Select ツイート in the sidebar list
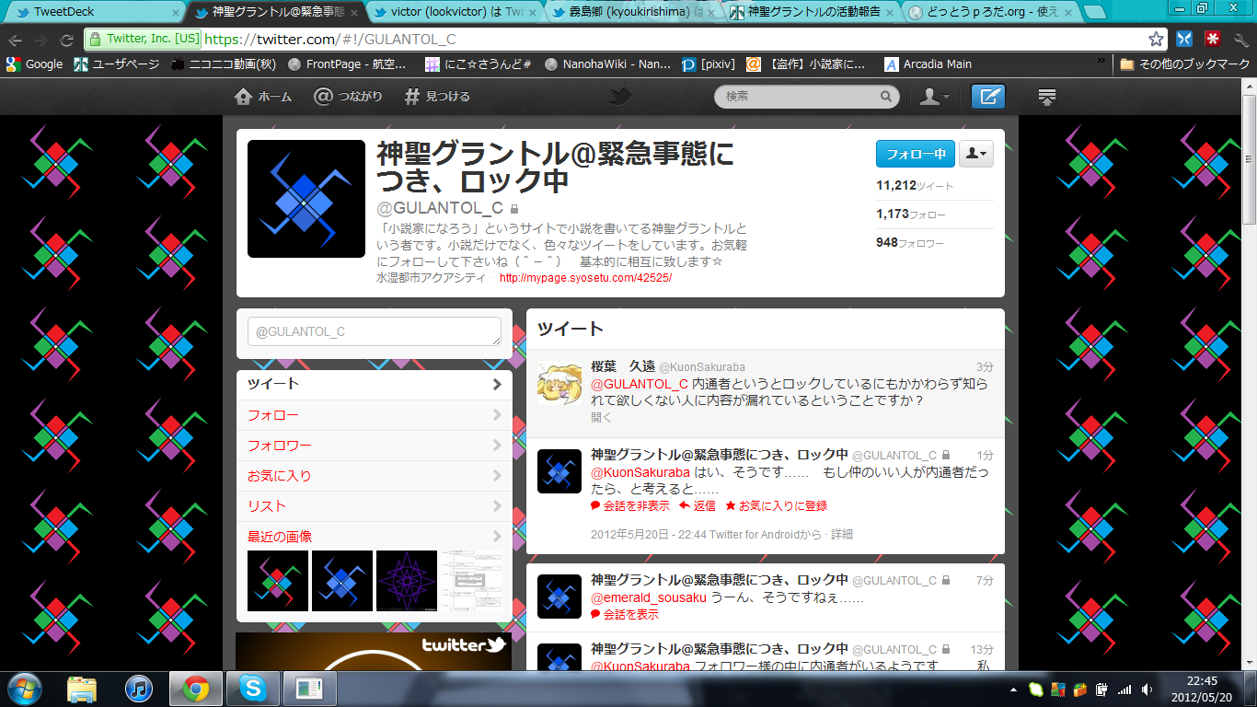This screenshot has height=707, width=1257. tap(375, 384)
